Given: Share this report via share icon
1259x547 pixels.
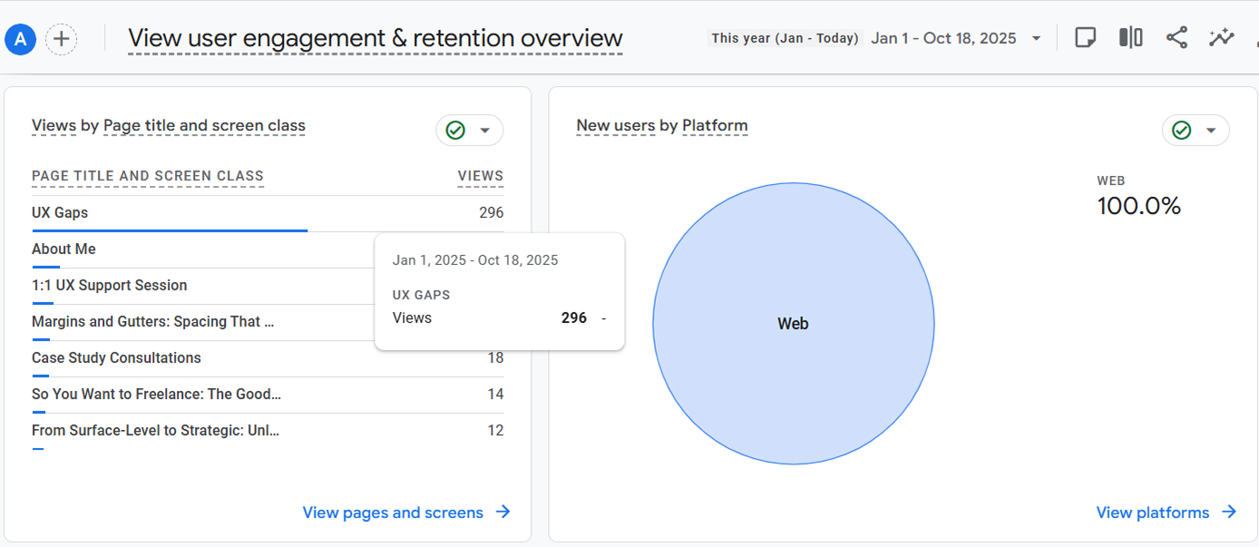Looking at the screenshot, I should tap(1176, 38).
